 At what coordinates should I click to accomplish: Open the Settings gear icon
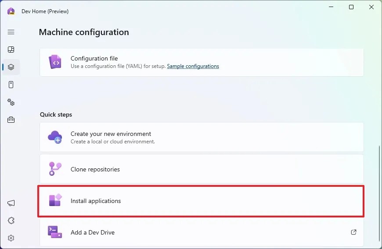click(x=11, y=238)
